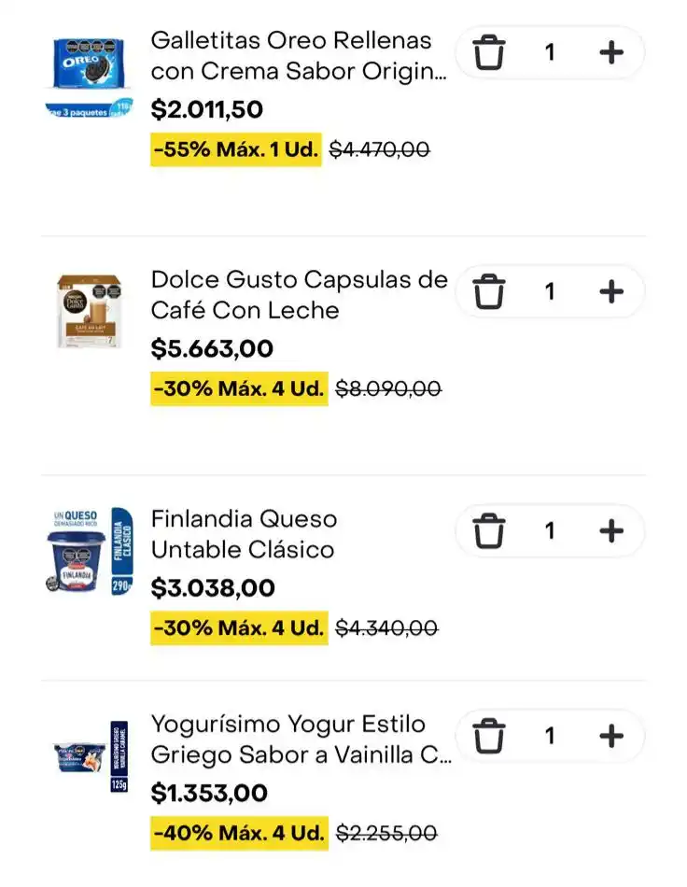The image size is (687, 887).
Task: Tap the -40% Máx. 4 Ud. badge
Action: point(239,833)
